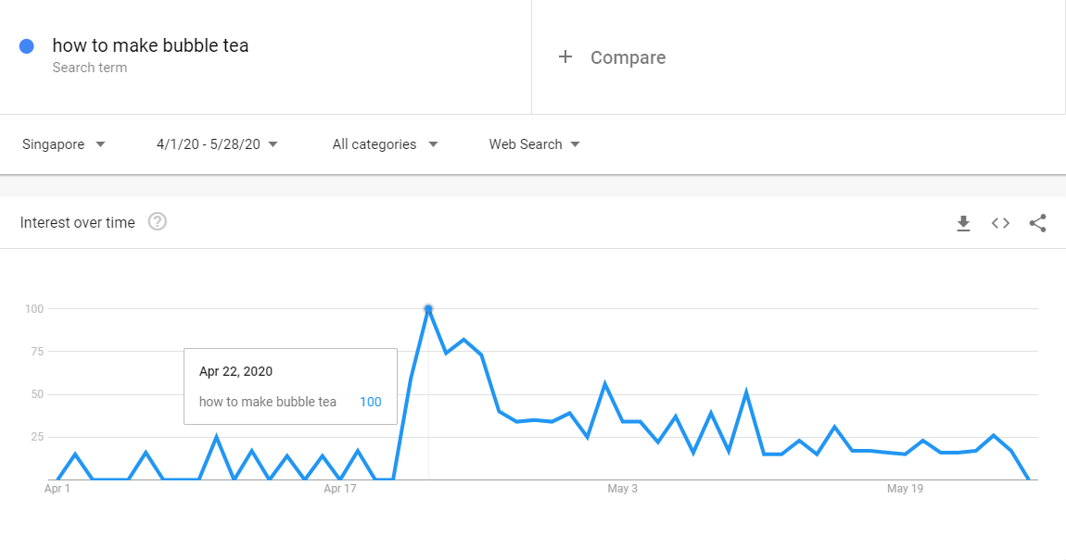Click the Compare button
Screen dimensions: 1066x560
(628, 57)
